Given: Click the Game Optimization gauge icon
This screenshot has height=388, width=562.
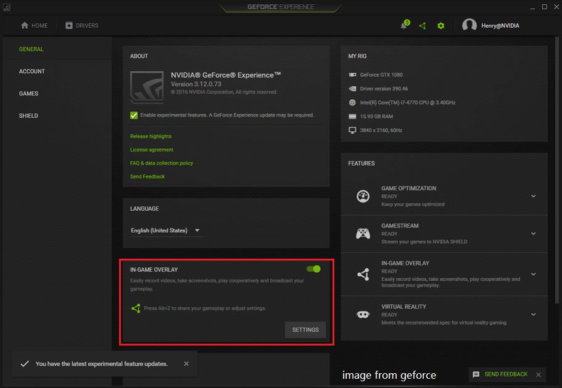Looking at the screenshot, I should tap(363, 196).
